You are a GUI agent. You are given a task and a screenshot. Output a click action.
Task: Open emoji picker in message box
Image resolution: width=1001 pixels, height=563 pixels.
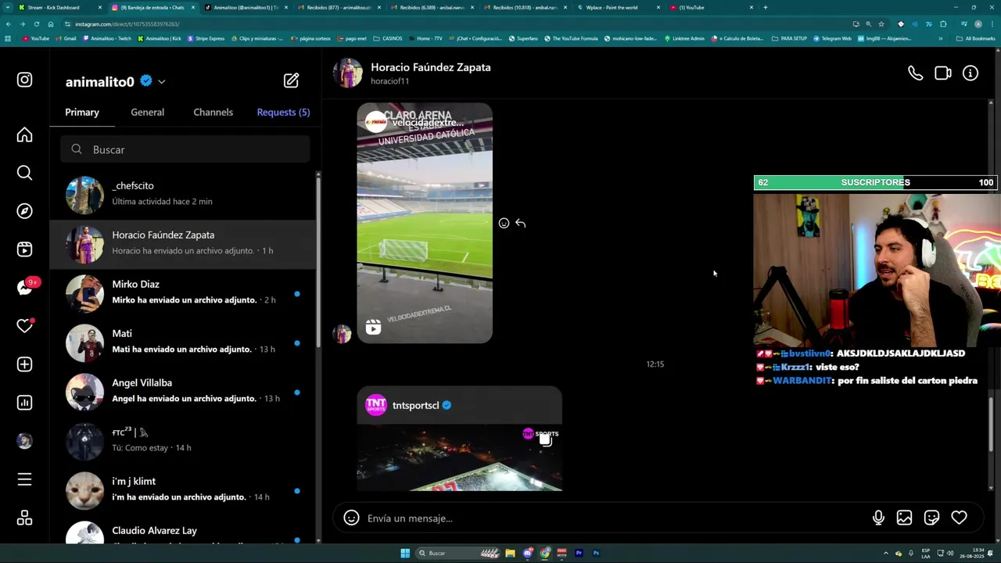pyautogui.click(x=351, y=518)
